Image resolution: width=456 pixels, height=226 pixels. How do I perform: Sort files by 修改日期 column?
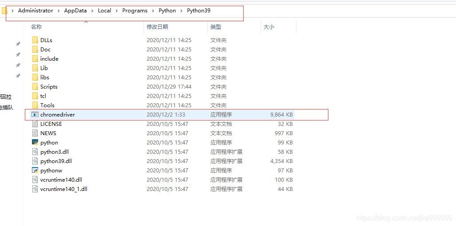[x=157, y=27]
